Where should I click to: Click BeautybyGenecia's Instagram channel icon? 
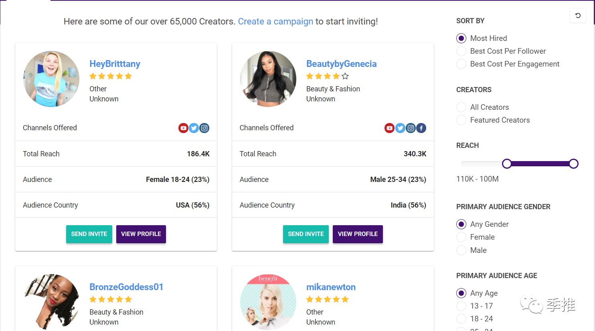tap(411, 128)
